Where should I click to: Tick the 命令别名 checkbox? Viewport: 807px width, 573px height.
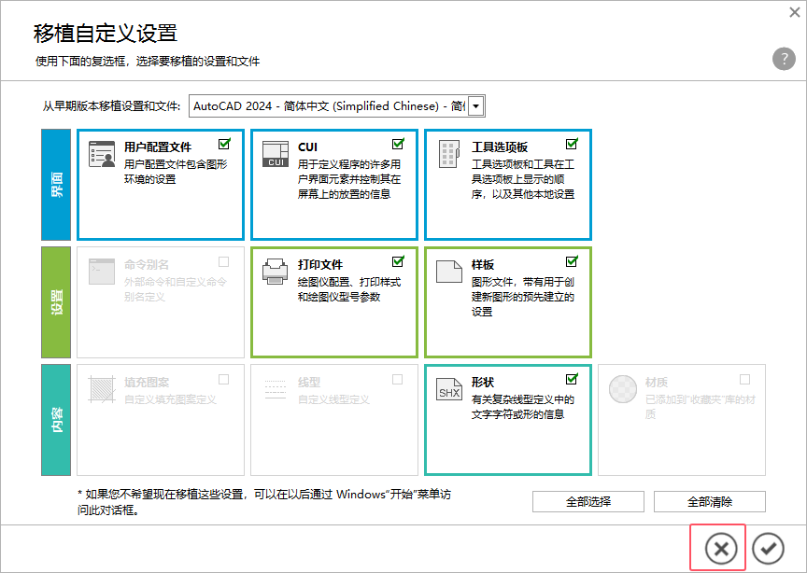coord(223,262)
